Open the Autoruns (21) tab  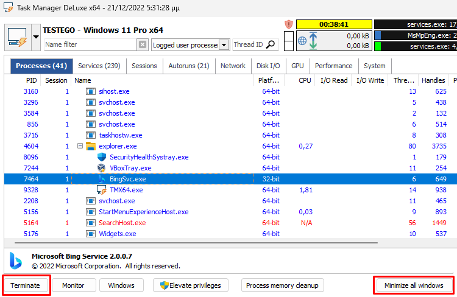click(189, 66)
